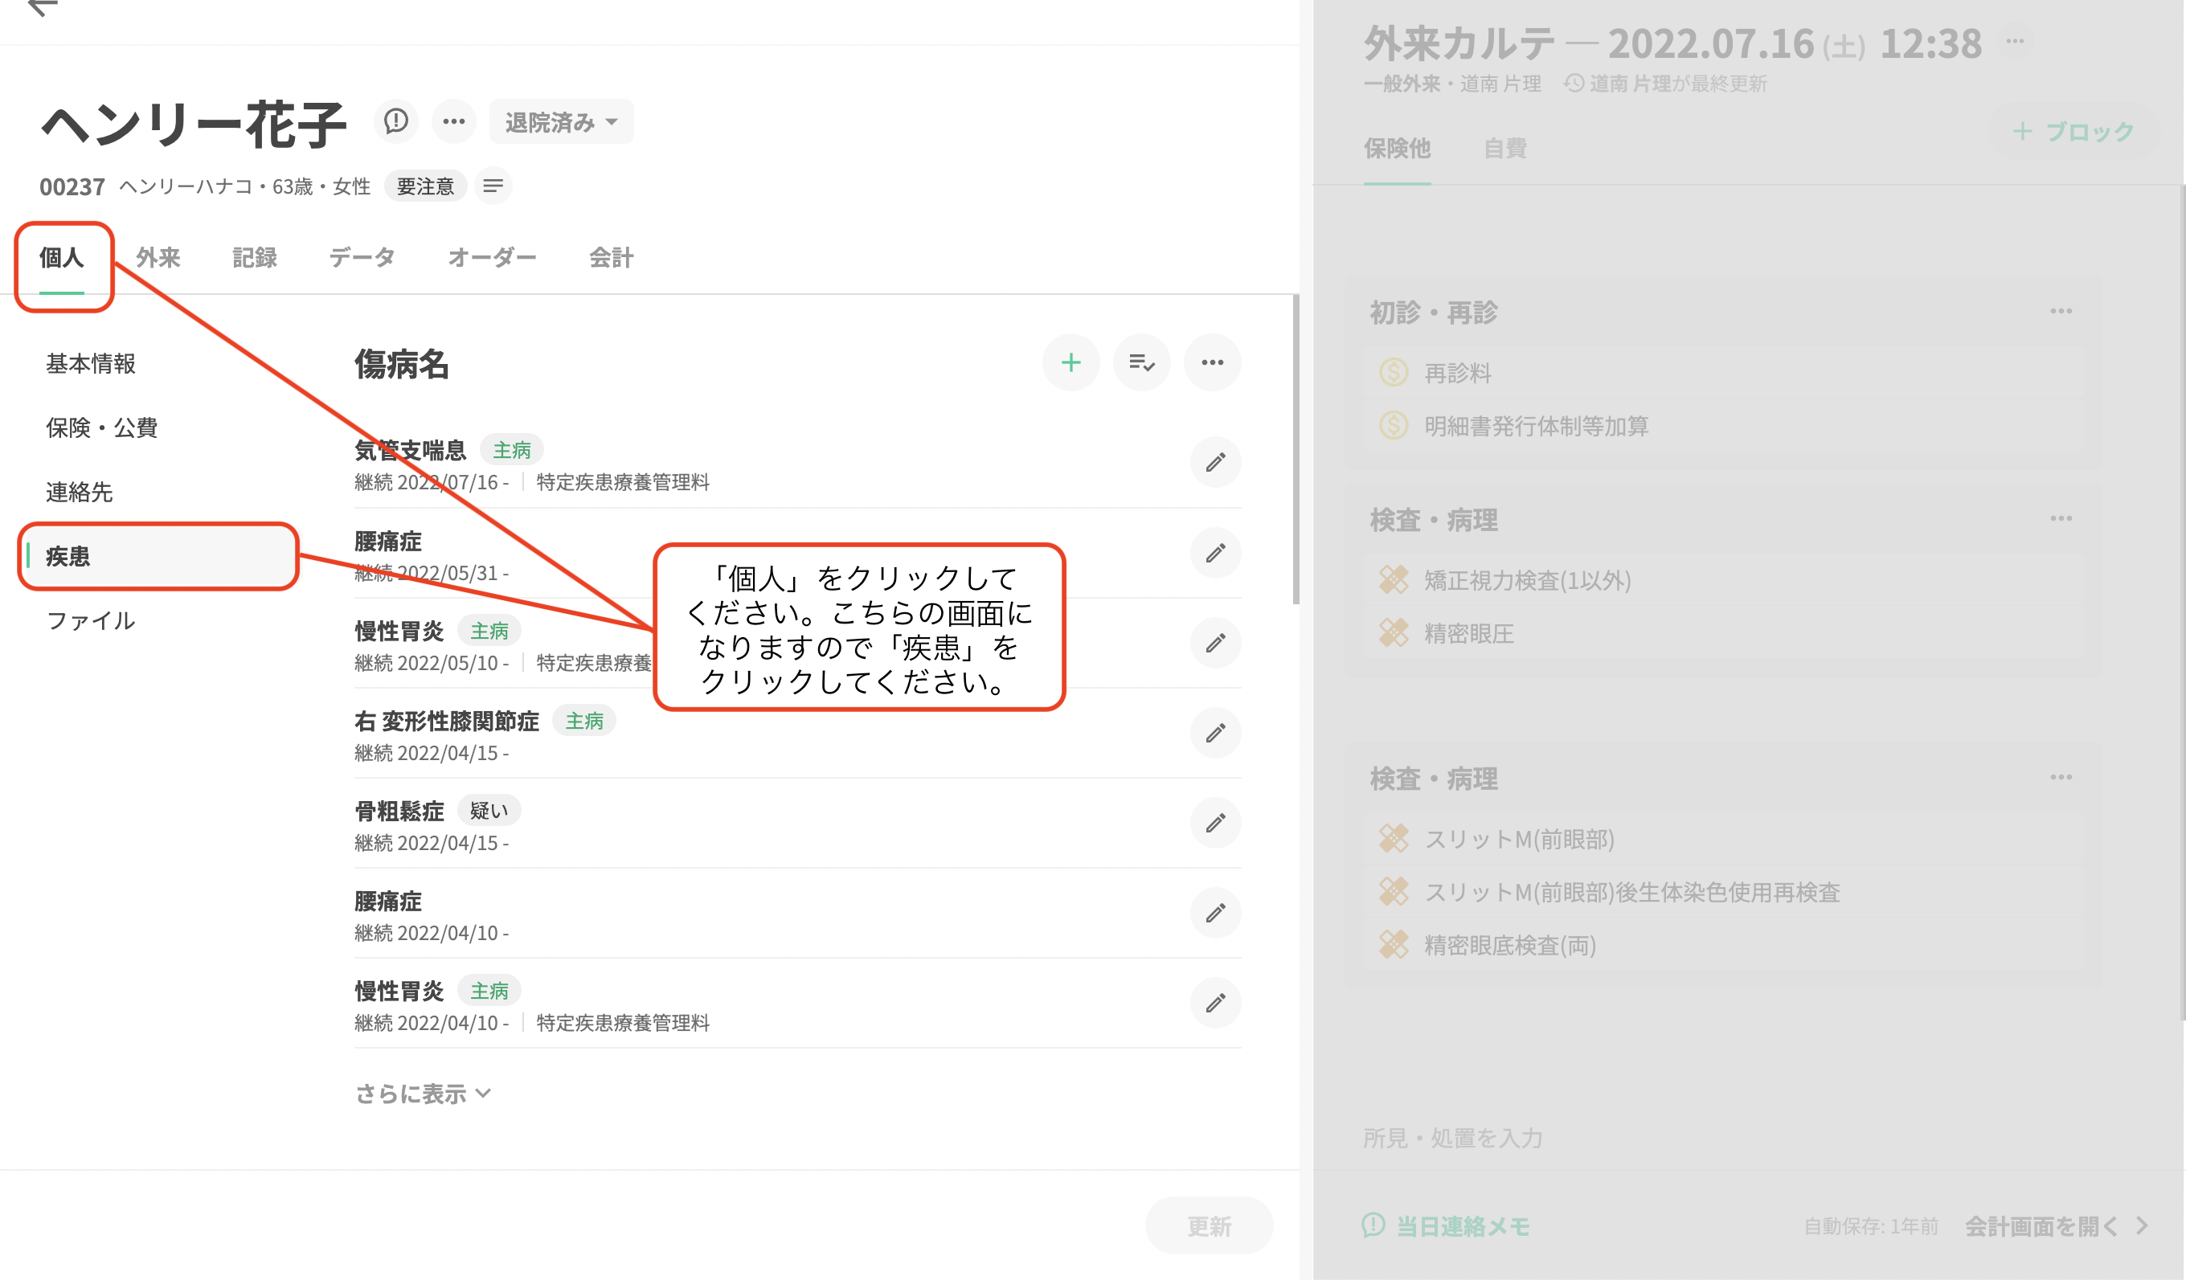Click the 所見・処置を入力 input field
Viewport: 2186px width, 1280px height.
(1453, 1138)
